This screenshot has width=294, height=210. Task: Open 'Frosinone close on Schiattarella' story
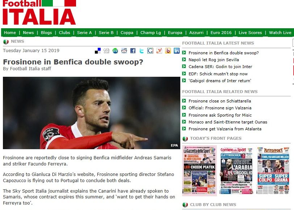[x=219, y=101]
